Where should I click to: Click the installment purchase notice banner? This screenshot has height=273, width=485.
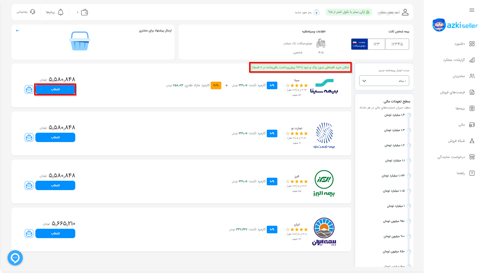[300, 67]
